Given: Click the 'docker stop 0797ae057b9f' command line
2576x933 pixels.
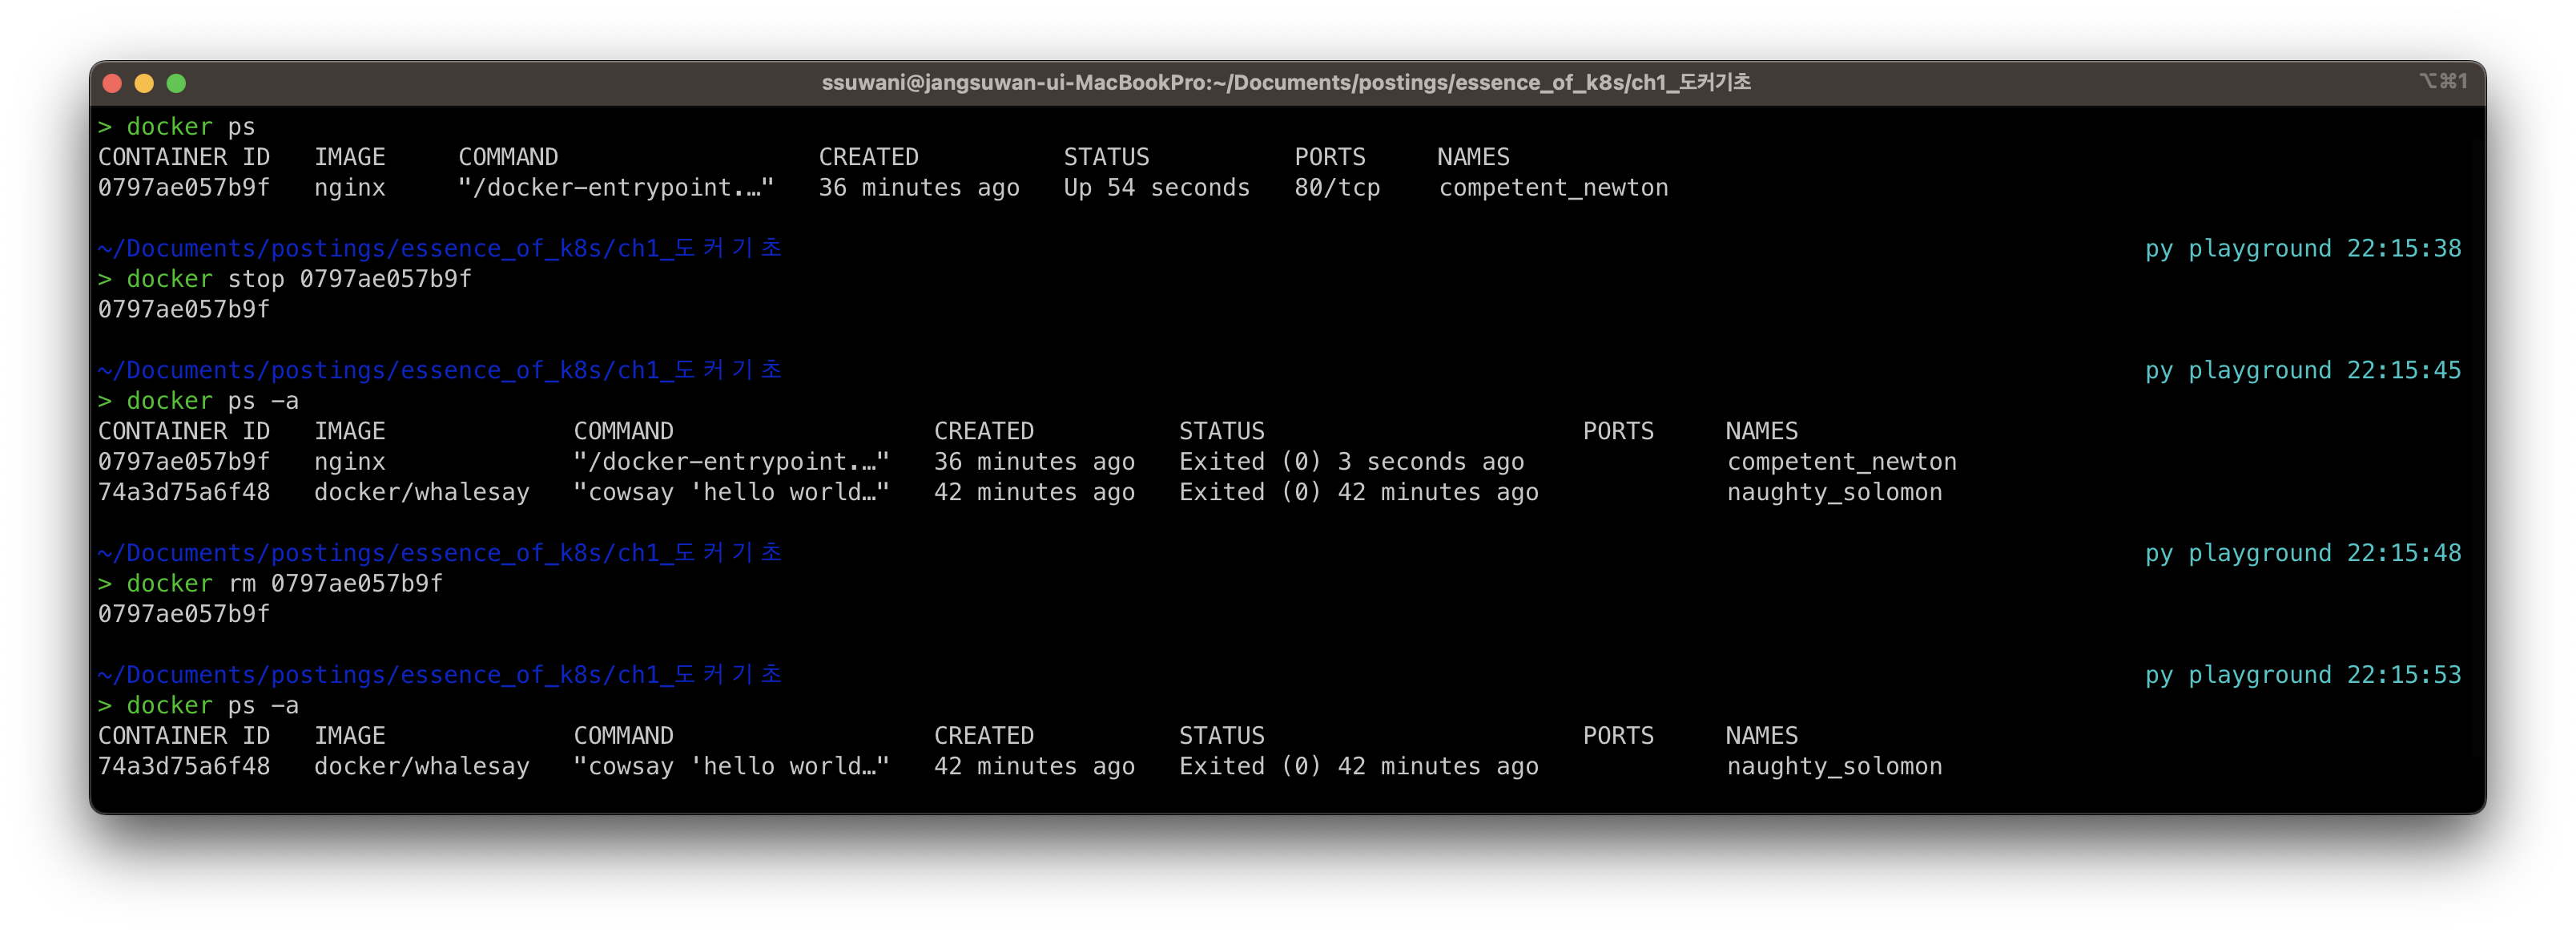Looking at the screenshot, I should [x=285, y=279].
